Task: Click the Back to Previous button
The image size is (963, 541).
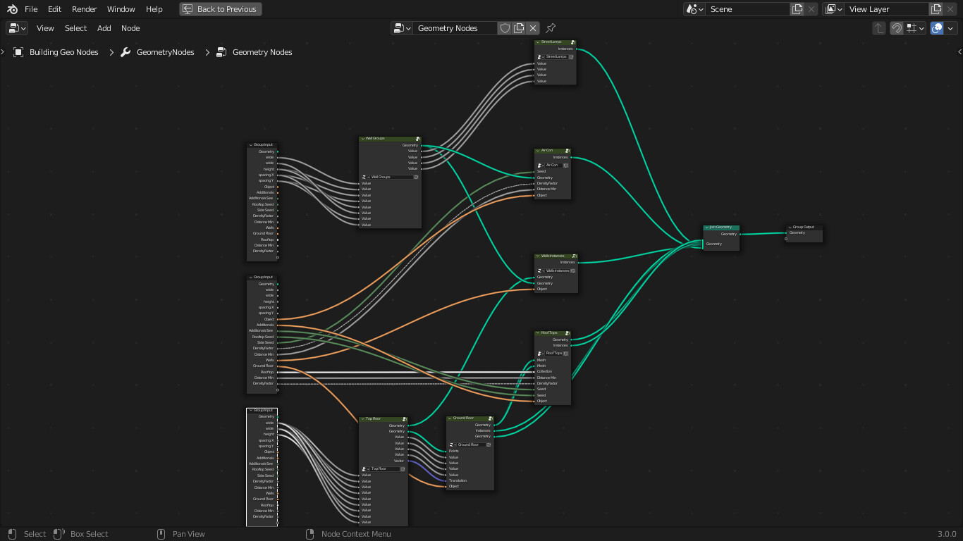Action: [x=222, y=8]
